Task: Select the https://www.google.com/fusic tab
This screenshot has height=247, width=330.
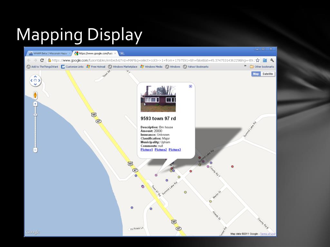Action: coord(96,53)
